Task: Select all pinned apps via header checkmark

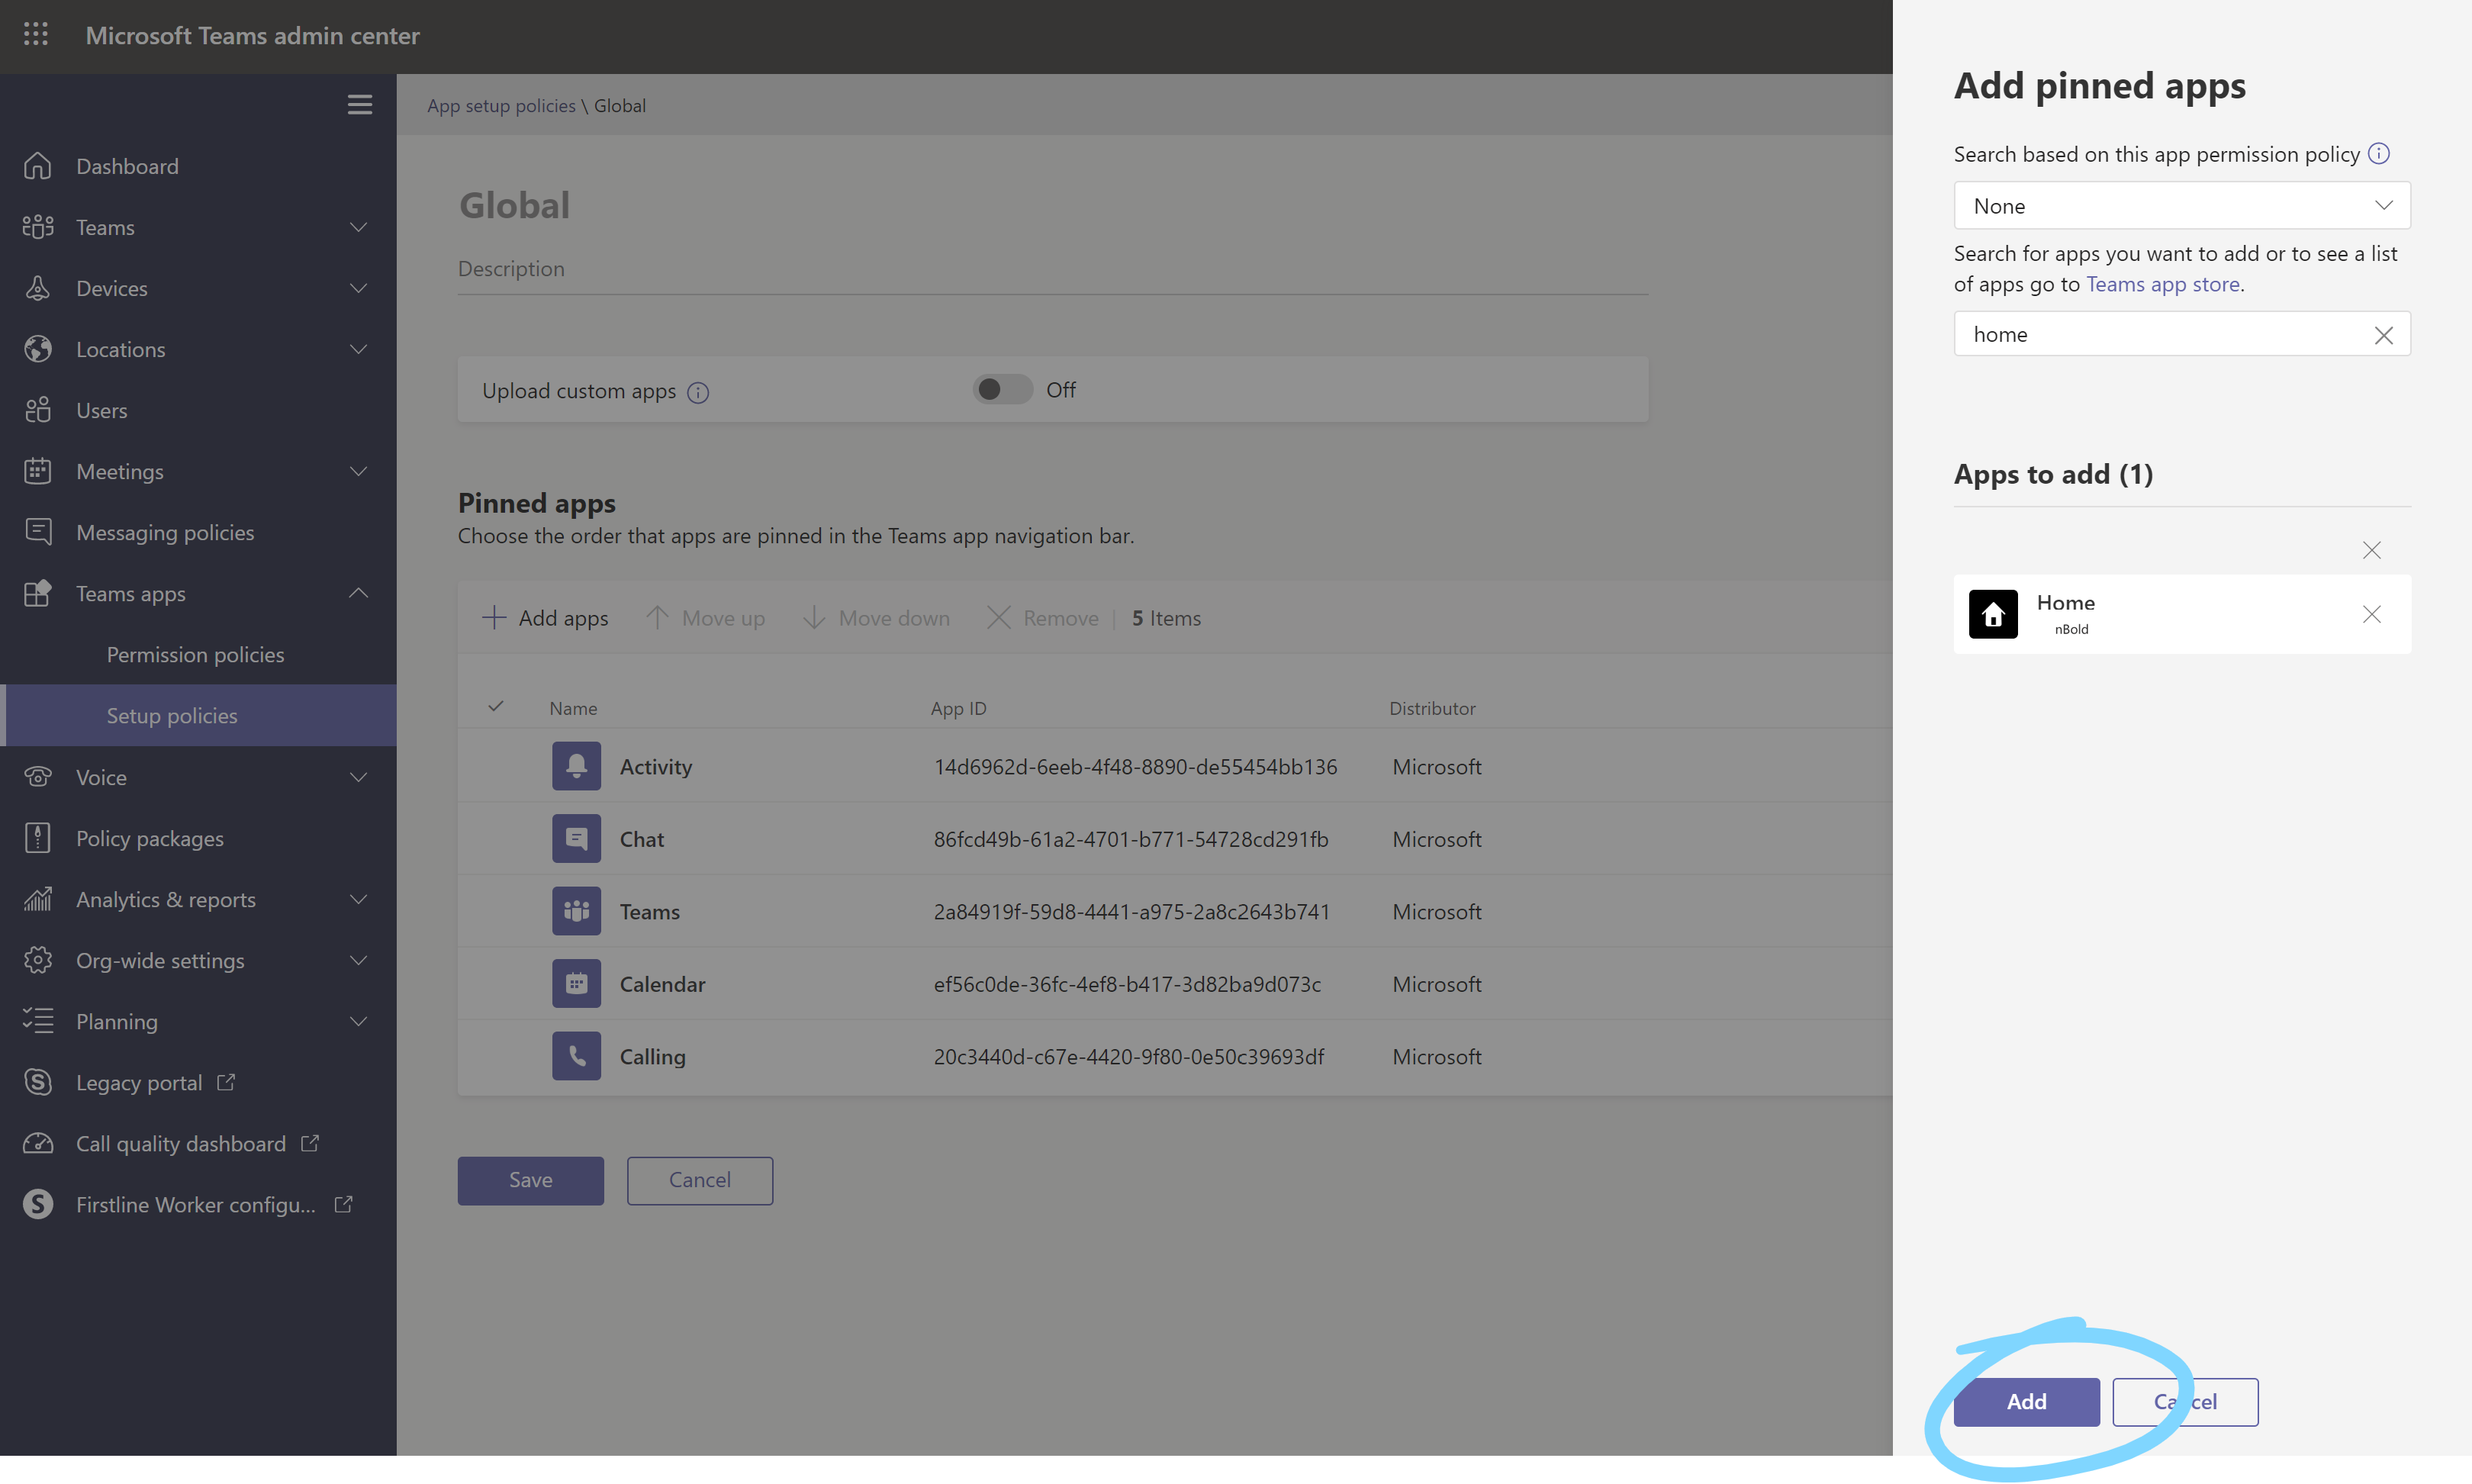Action: (x=496, y=707)
